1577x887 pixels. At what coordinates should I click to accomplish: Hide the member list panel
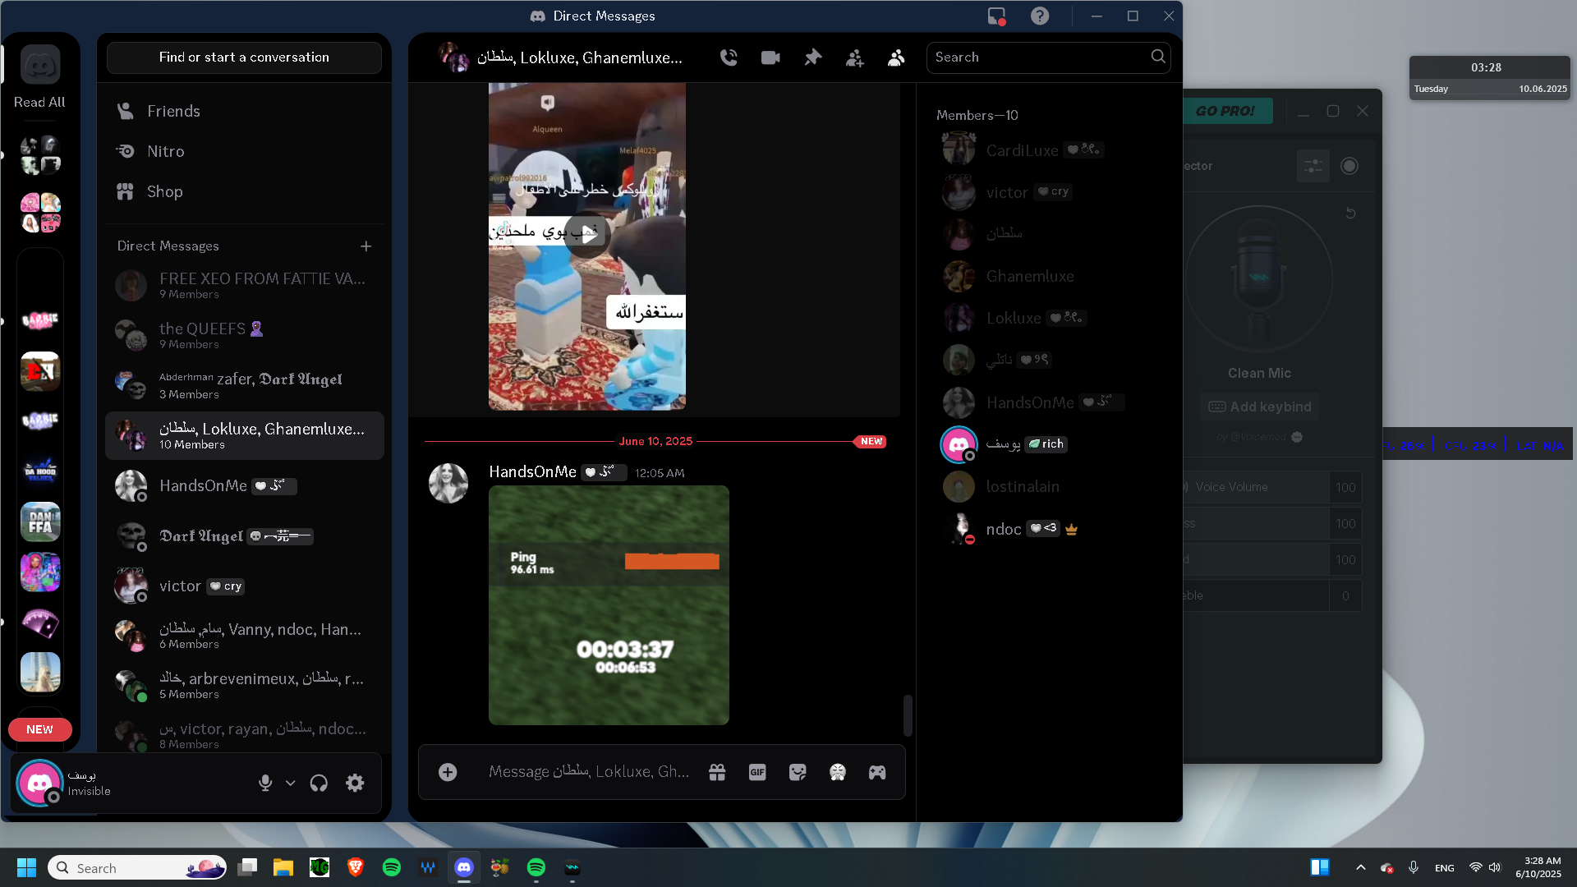click(896, 57)
